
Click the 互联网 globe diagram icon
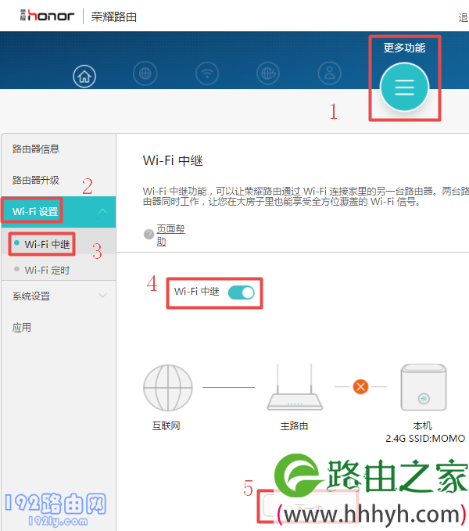point(168,387)
